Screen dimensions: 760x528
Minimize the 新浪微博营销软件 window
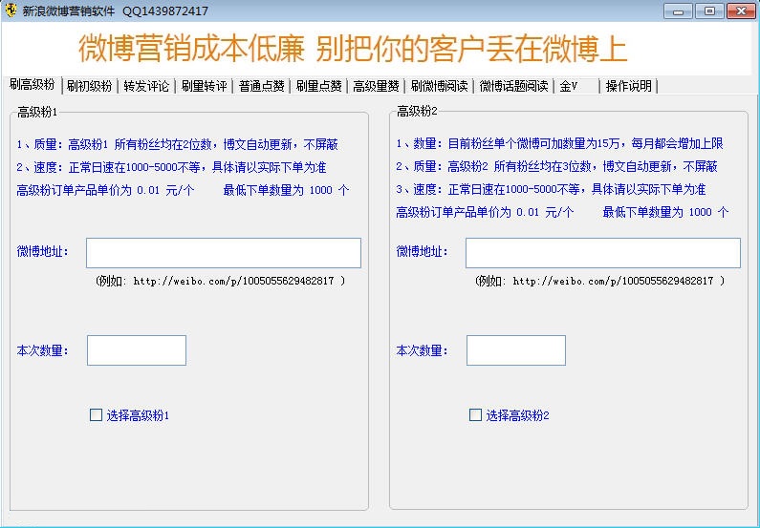coord(678,11)
